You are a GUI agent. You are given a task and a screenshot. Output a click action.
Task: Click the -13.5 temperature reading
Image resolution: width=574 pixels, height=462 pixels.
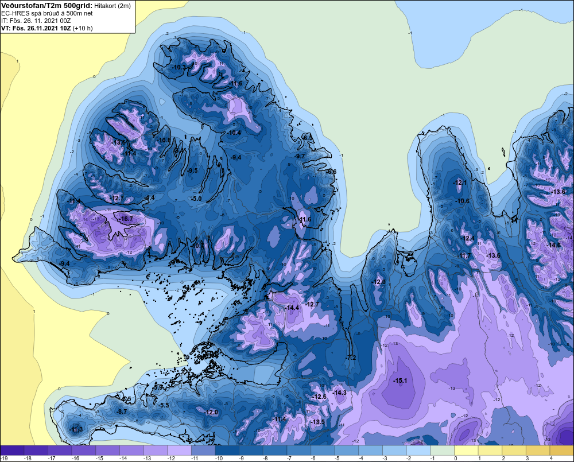point(318,422)
